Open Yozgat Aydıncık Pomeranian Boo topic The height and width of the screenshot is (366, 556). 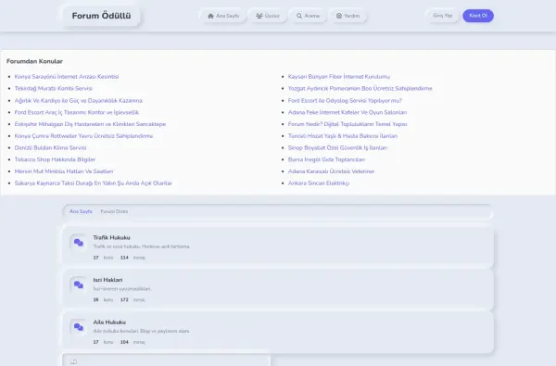click(x=360, y=88)
